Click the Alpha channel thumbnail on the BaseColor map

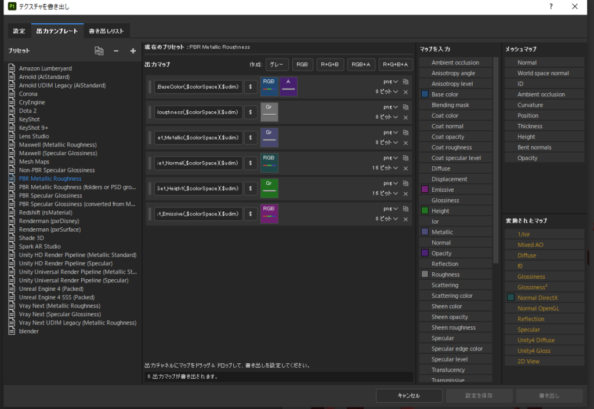(x=288, y=87)
